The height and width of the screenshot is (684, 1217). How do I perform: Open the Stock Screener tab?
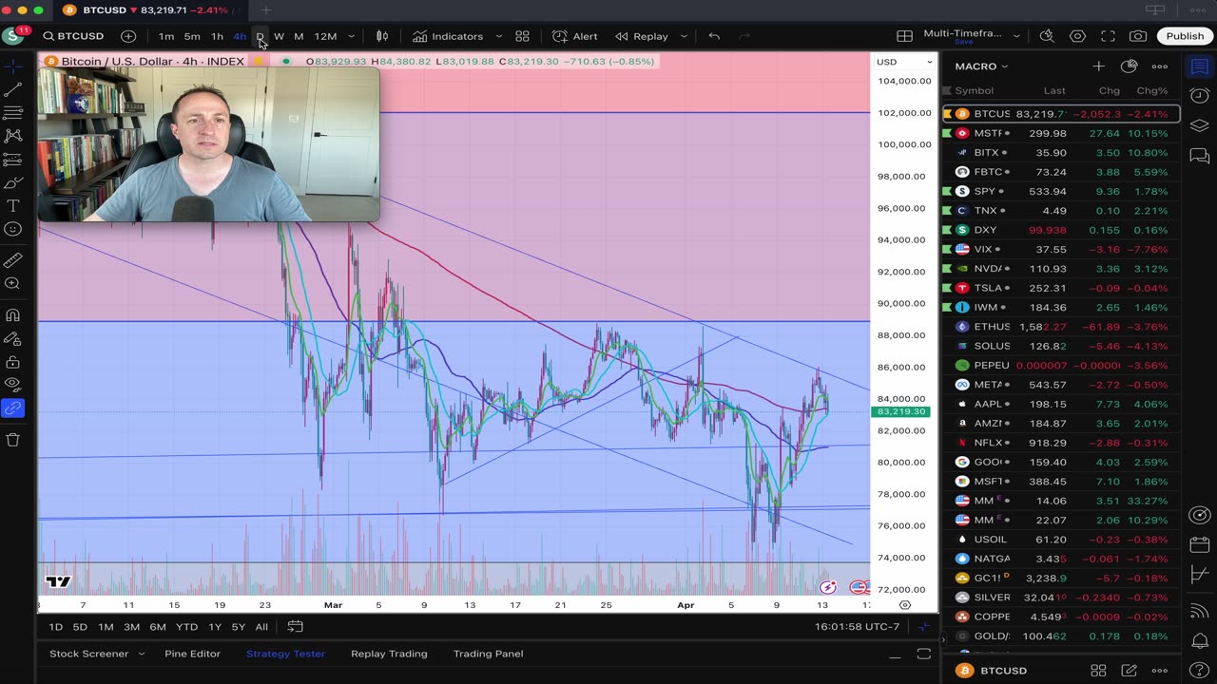(x=88, y=654)
